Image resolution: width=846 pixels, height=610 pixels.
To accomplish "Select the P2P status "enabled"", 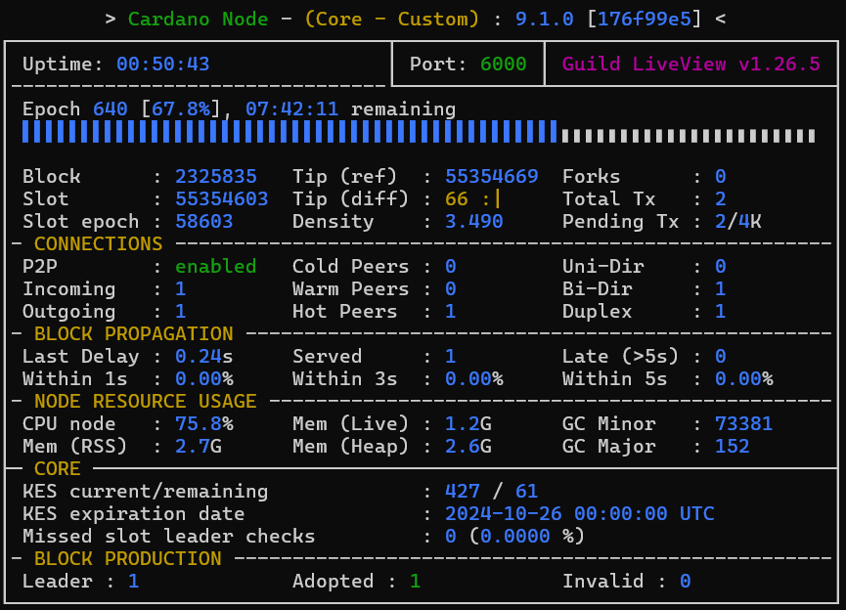I will [216, 267].
